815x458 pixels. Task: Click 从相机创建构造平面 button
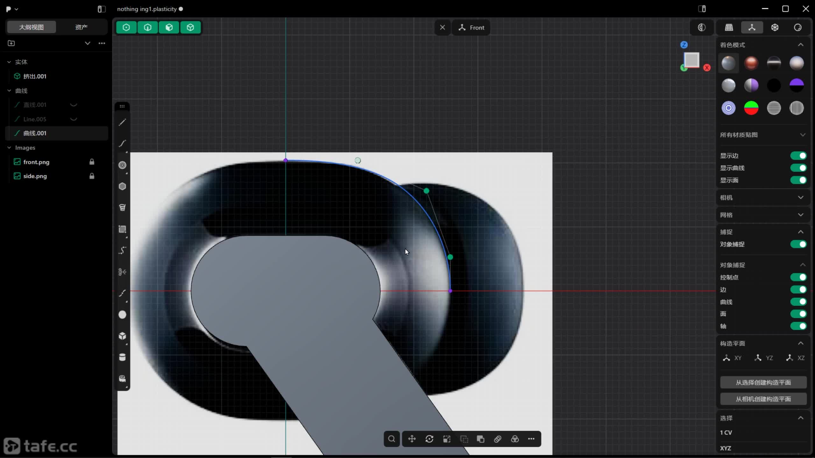pyautogui.click(x=763, y=399)
